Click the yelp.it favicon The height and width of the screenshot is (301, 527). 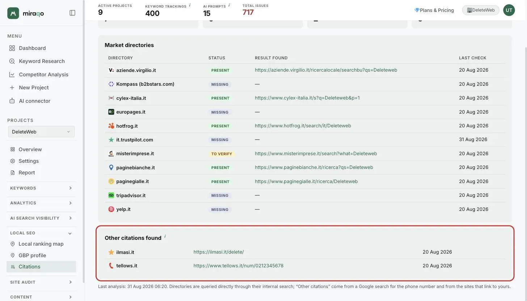click(x=111, y=209)
